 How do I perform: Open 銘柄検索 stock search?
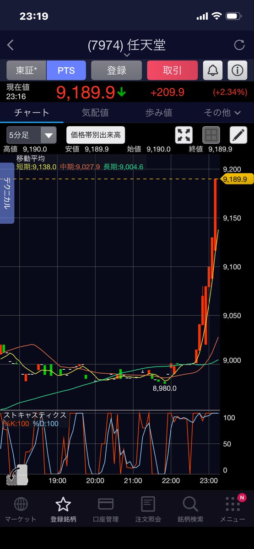pos(190,509)
